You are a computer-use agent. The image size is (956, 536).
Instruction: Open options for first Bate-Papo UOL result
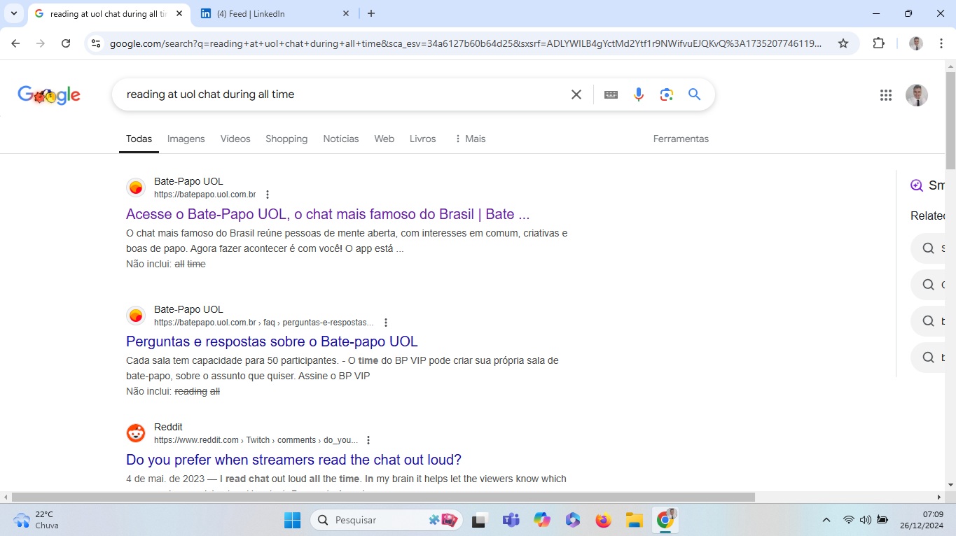coord(268,195)
